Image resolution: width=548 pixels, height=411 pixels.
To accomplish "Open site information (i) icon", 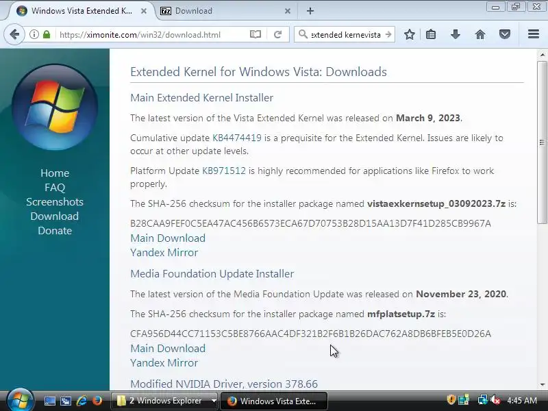I will [34, 34].
